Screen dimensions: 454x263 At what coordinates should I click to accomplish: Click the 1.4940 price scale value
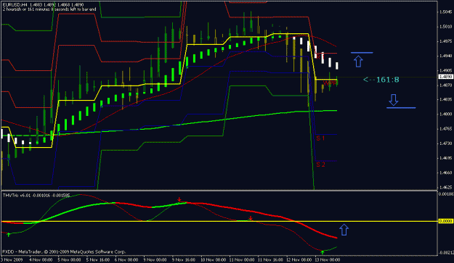click(445, 56)
